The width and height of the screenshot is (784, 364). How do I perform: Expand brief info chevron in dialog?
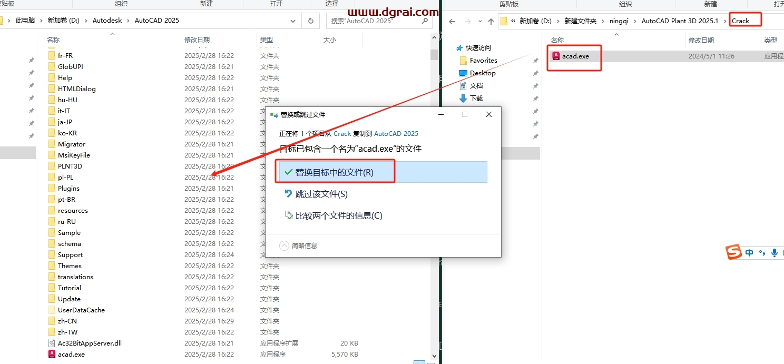tap(285, 245)
